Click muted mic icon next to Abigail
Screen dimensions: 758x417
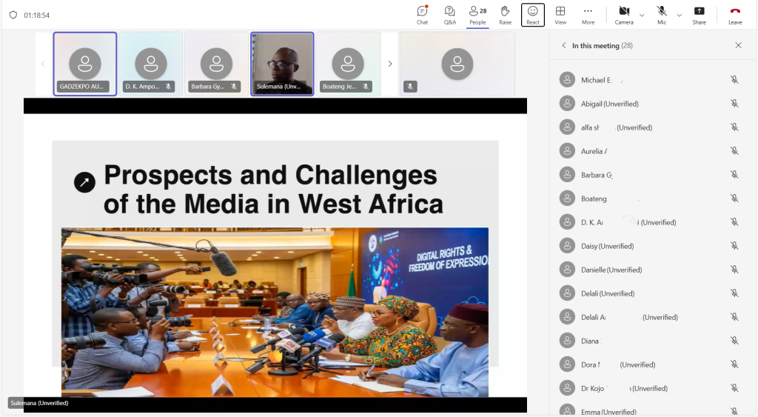[734, 104]
